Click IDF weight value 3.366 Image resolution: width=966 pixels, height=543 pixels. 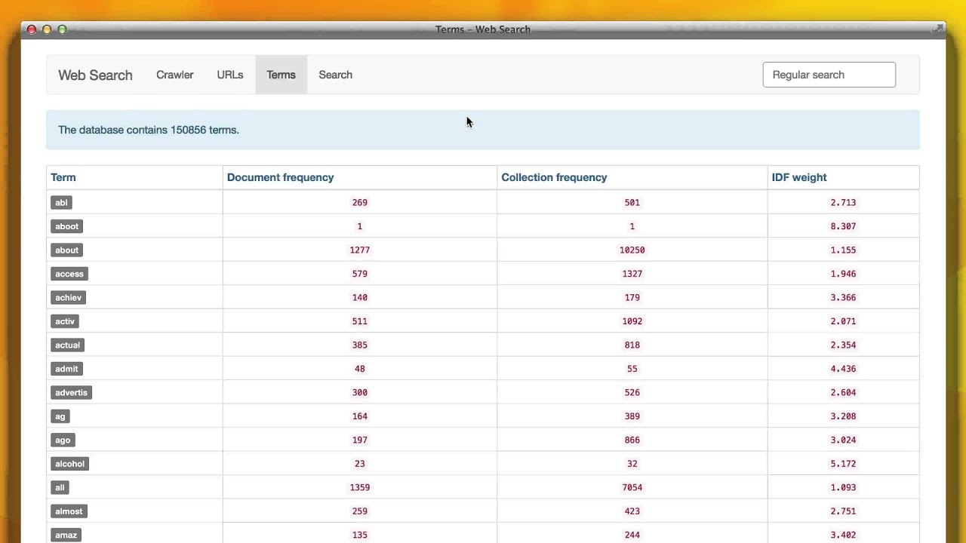[843, 297]
